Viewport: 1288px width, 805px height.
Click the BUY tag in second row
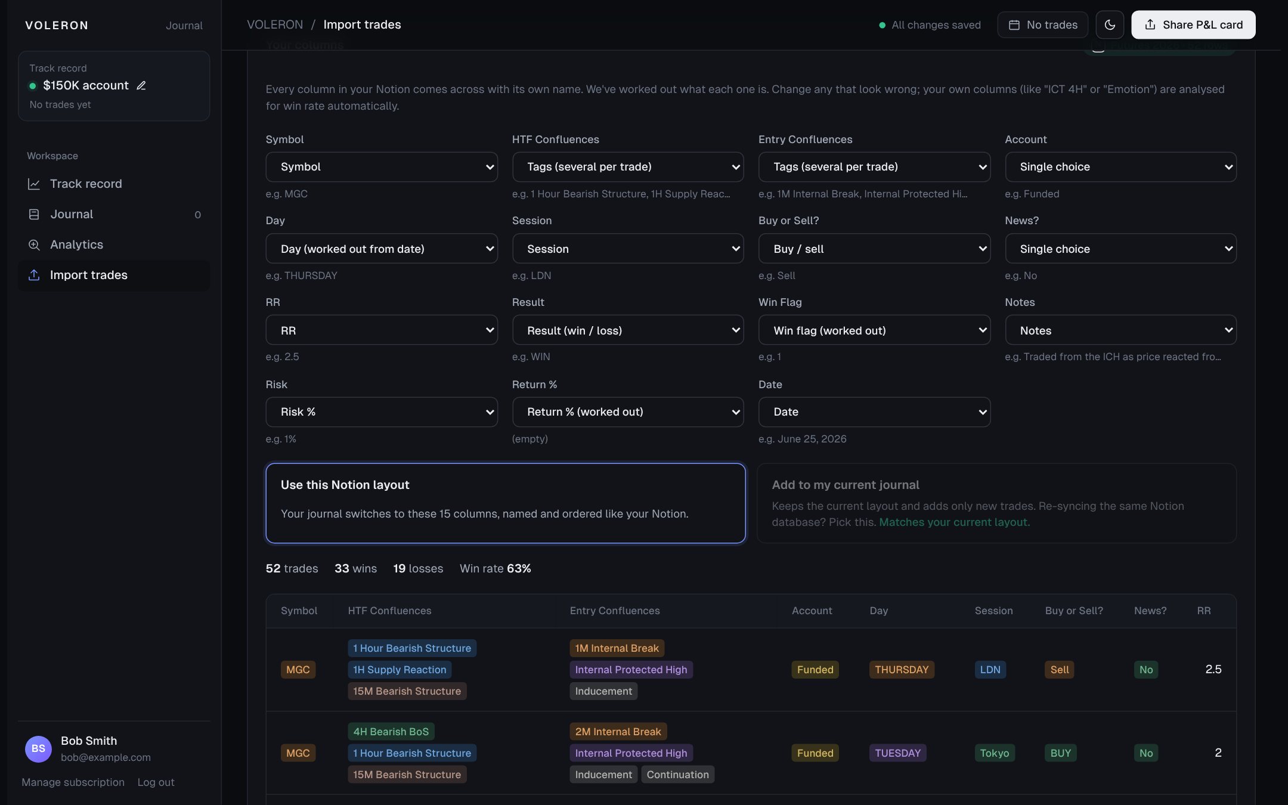(x=1061, y=753)
